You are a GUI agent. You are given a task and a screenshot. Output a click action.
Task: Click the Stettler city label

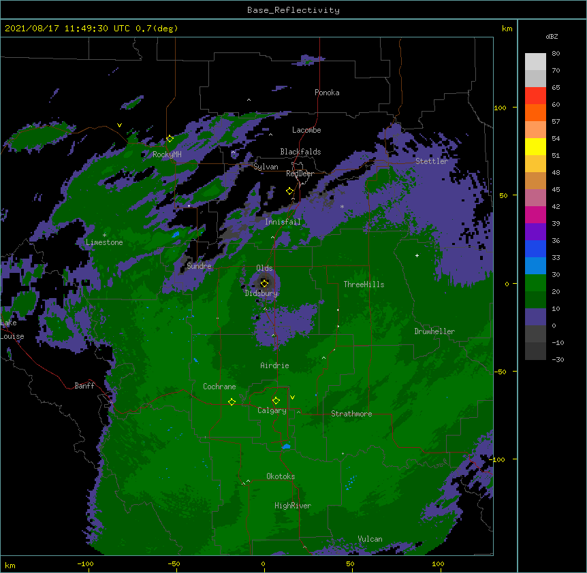432,161
